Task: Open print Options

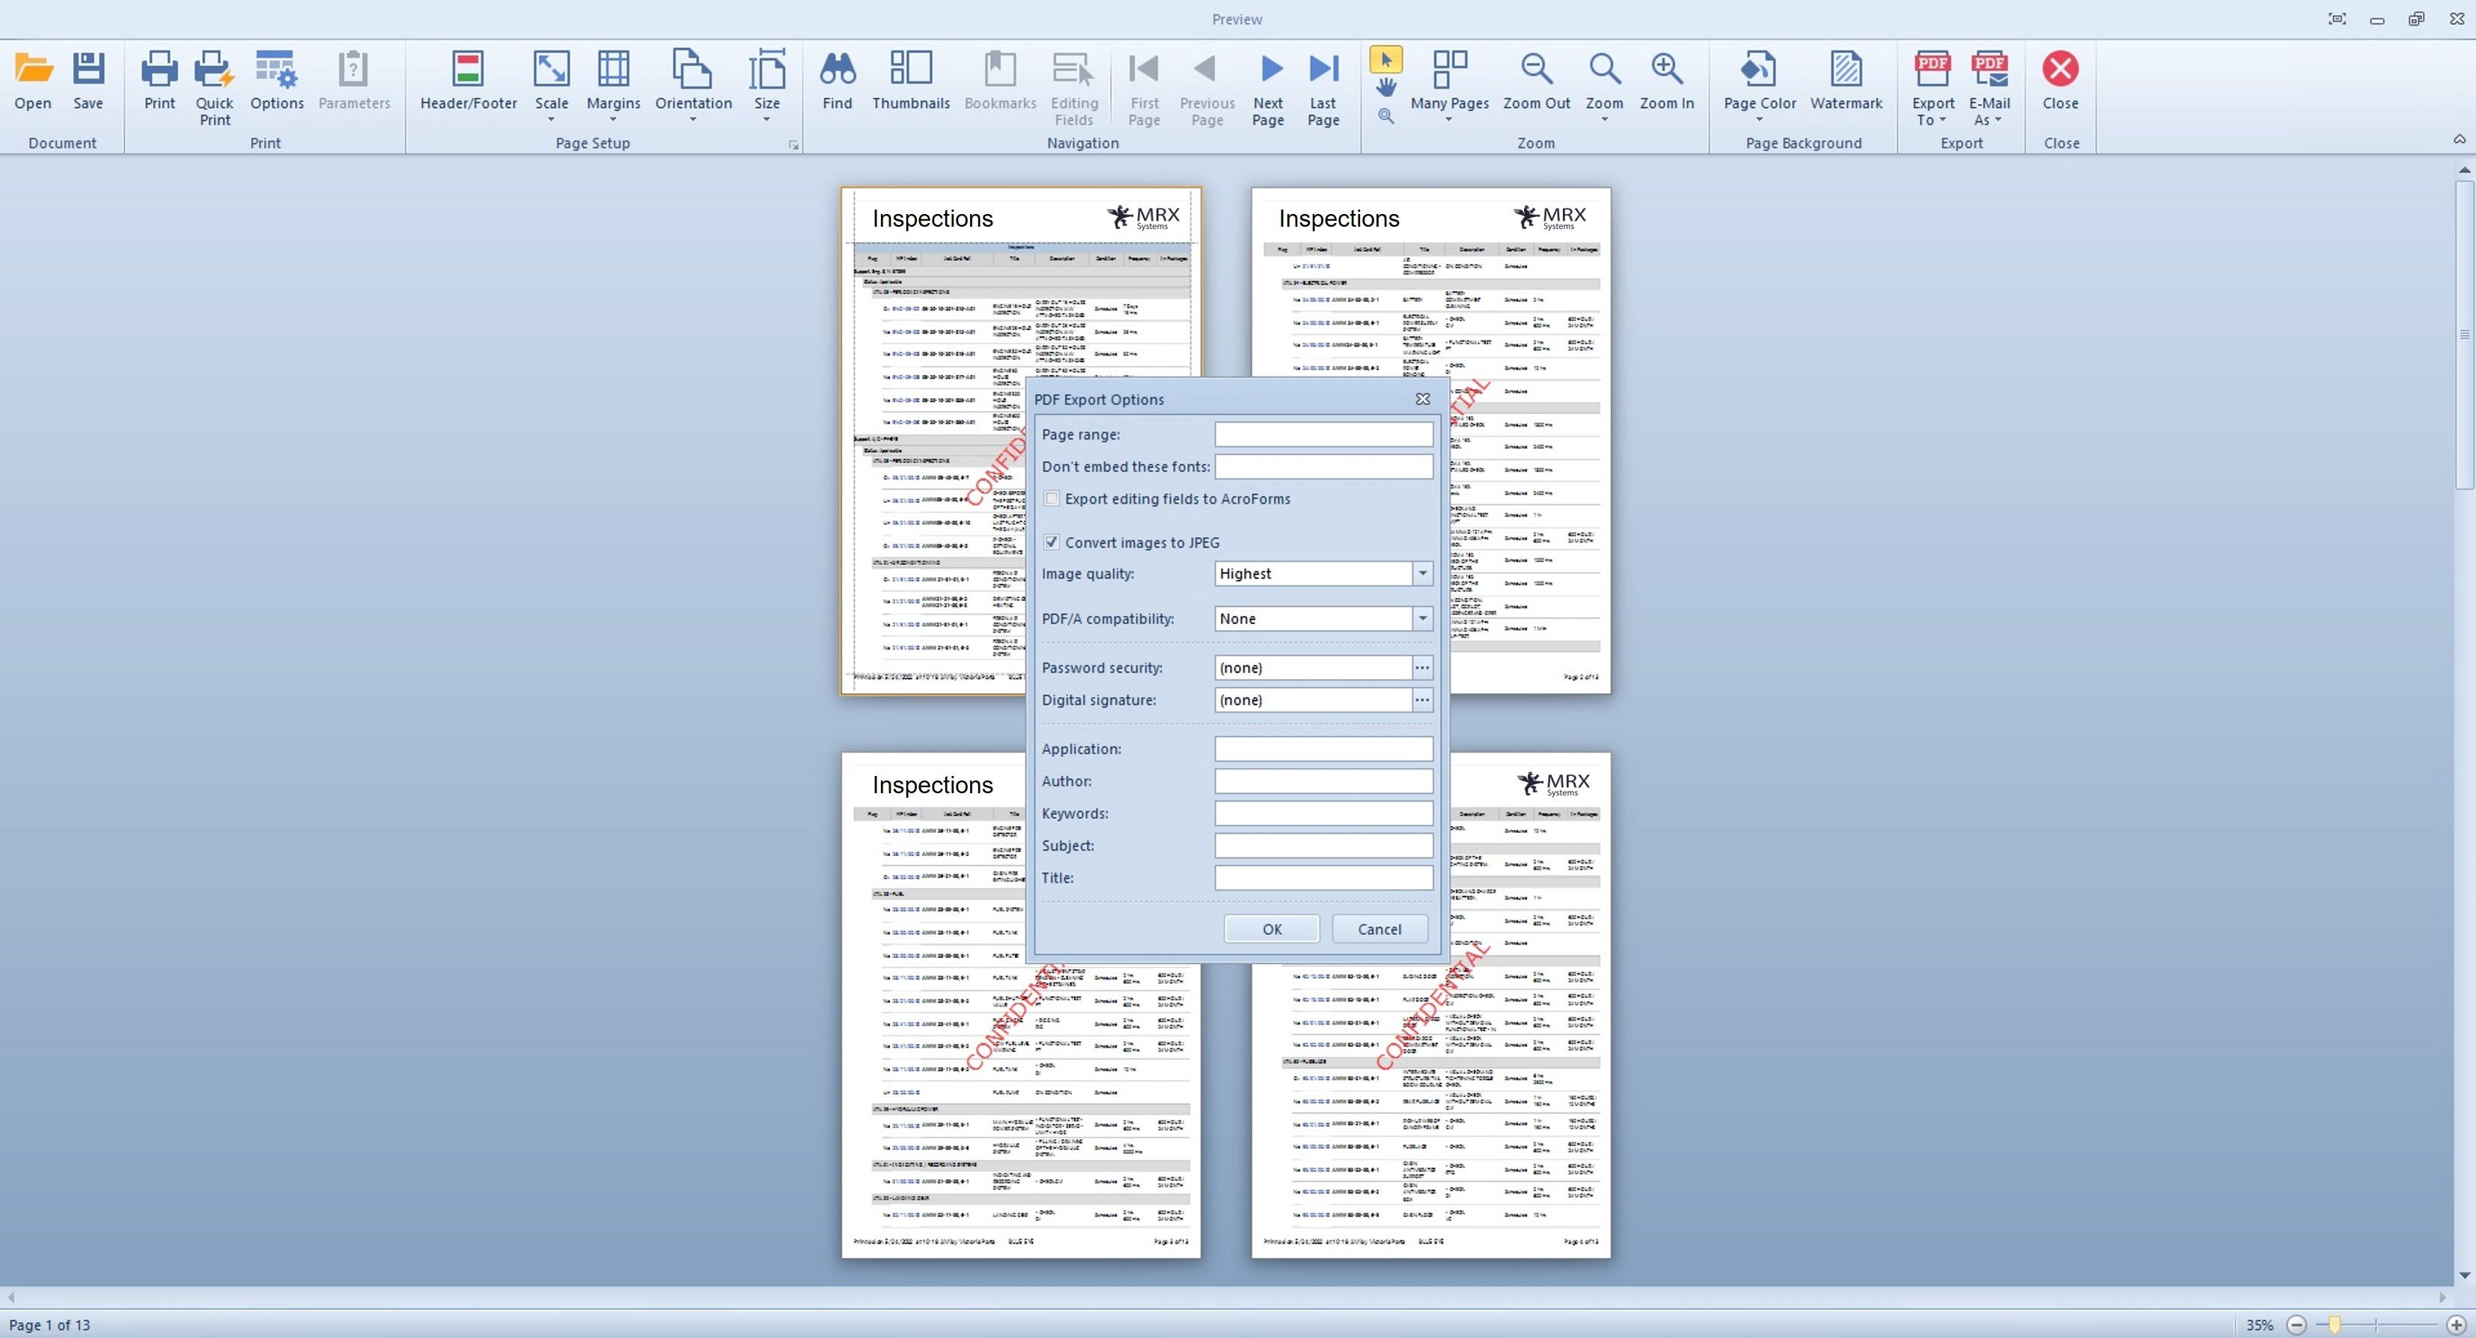Action: (277, 81)
